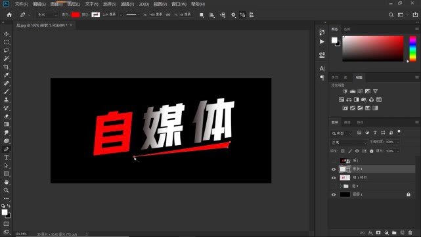Toggle lock position icon
The image size is (421, 237).
point(357,151)
